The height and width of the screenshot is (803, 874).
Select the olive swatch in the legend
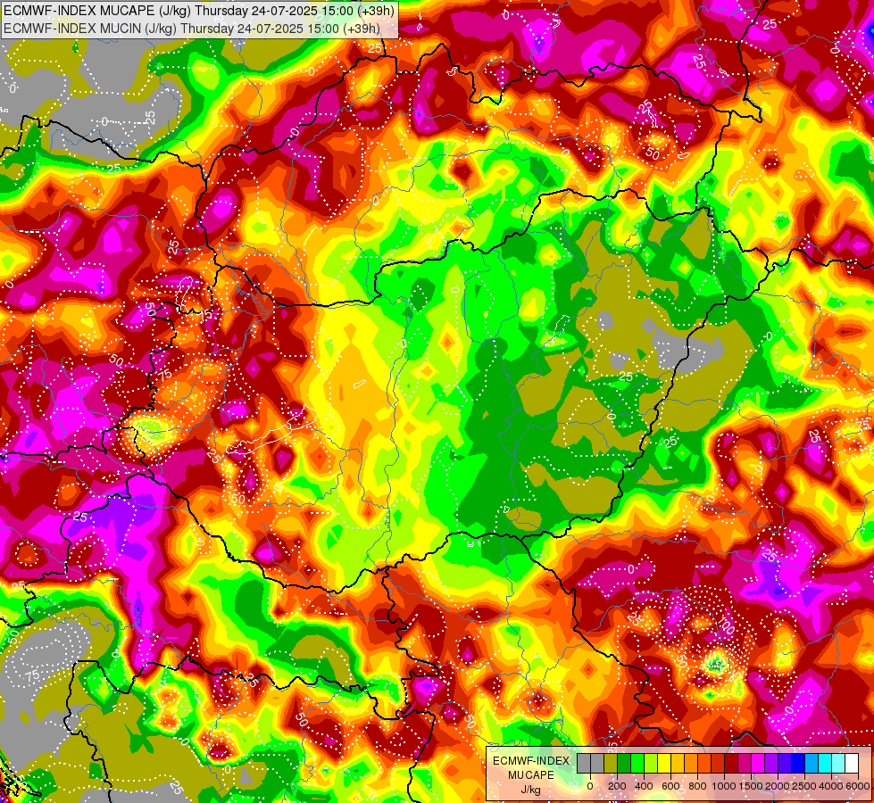pos(611,763)
